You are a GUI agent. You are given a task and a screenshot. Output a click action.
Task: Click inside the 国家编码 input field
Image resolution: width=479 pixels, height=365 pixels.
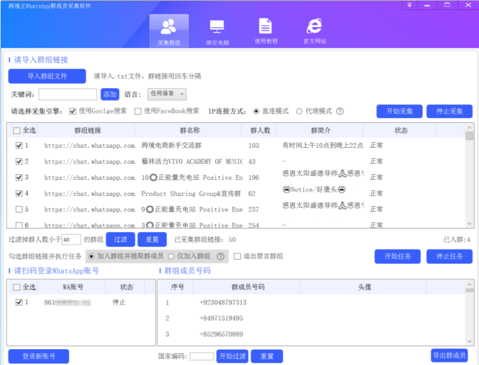coord(201,356)
